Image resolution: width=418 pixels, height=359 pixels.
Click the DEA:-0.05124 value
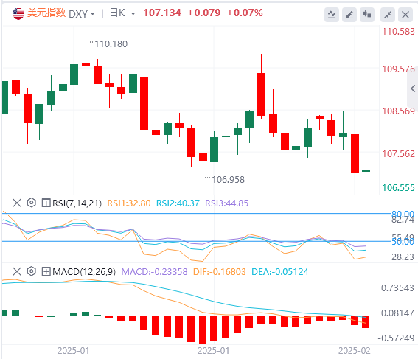coord(280,272)
